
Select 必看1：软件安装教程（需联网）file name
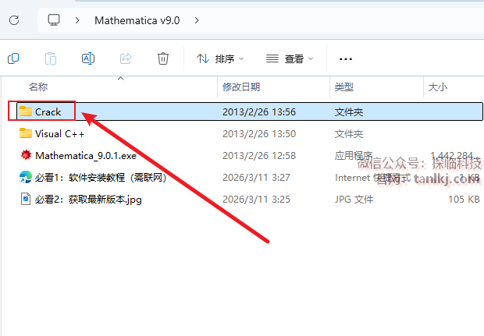101,178
